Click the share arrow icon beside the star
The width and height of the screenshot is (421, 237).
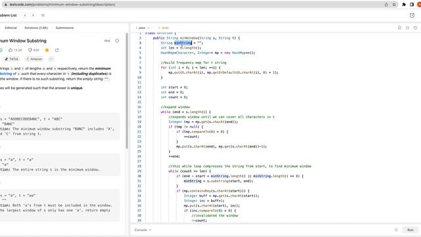coord(57,50)
